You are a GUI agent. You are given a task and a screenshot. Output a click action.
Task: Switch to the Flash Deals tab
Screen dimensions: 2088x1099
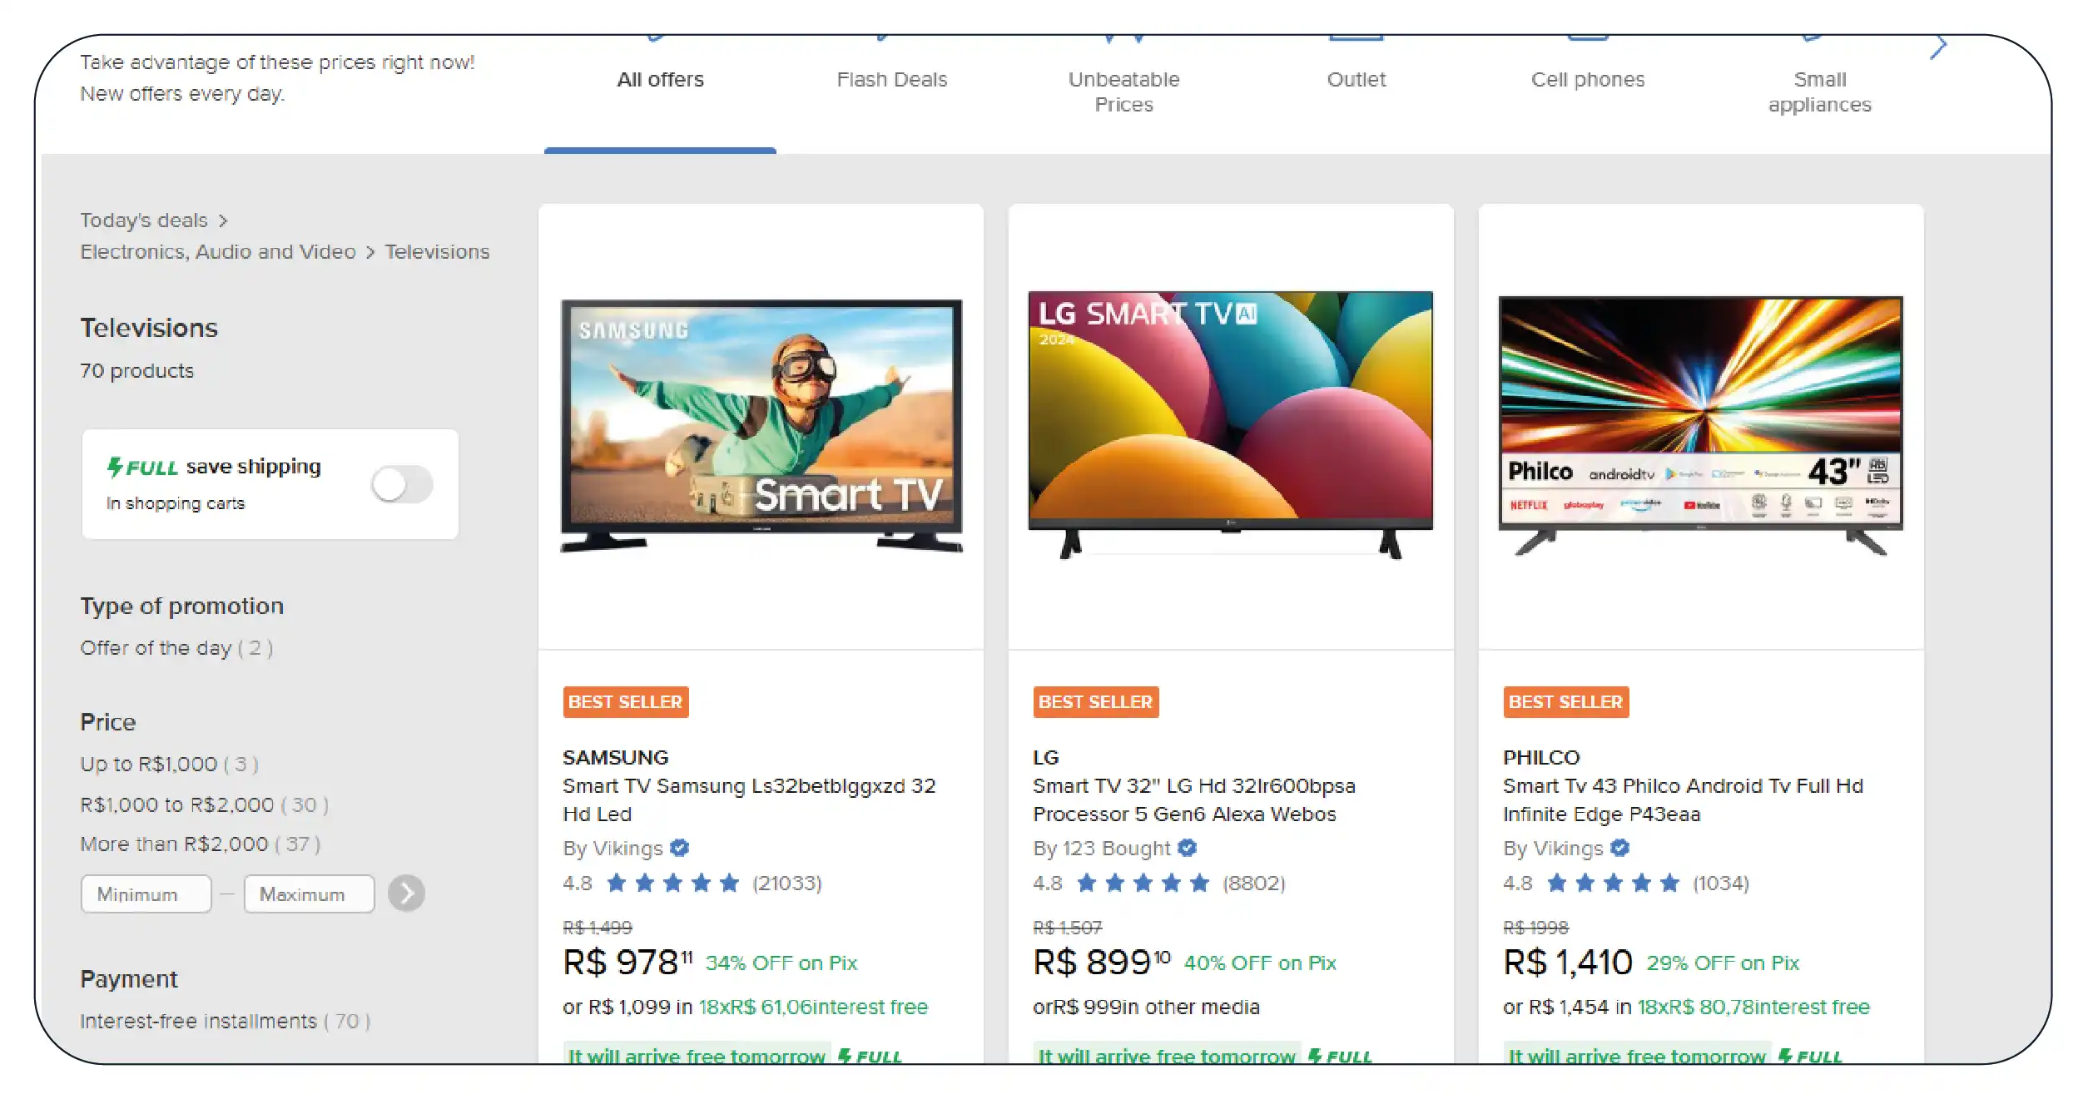click(891, 80)
